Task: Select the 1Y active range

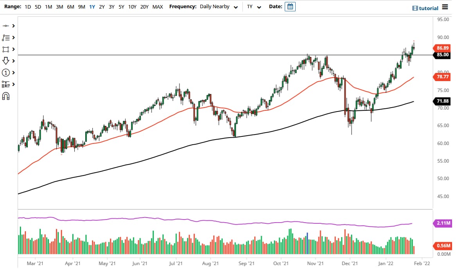Action: click(92, 7)
